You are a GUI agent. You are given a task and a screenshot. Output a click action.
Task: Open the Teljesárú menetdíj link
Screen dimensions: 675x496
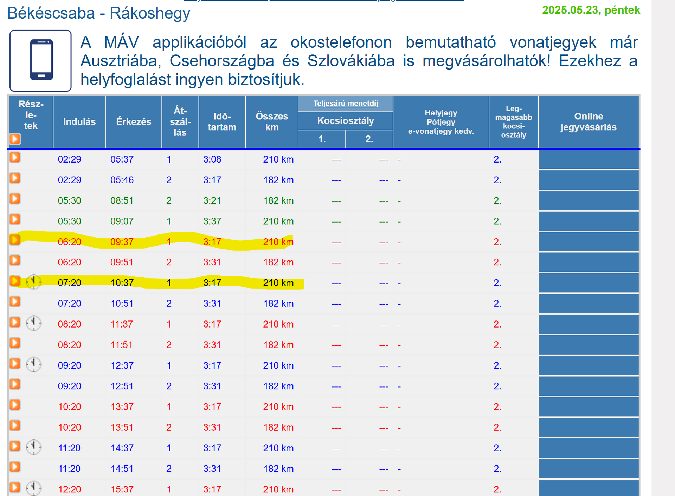tap(345, 104)
